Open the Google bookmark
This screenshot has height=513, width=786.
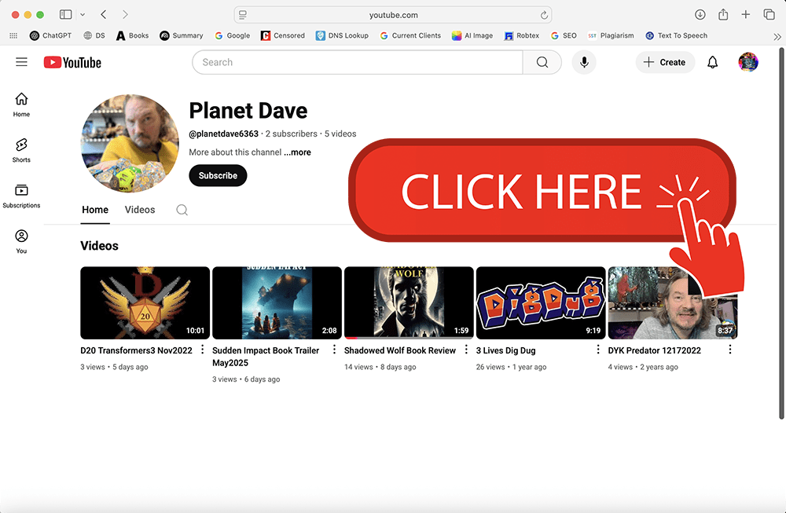coord(232,35)
